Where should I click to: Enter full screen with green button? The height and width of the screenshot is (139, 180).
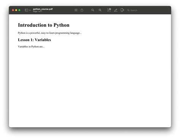tap(19, 10)
